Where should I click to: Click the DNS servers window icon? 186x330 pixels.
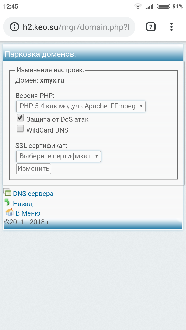pos(7,192)
